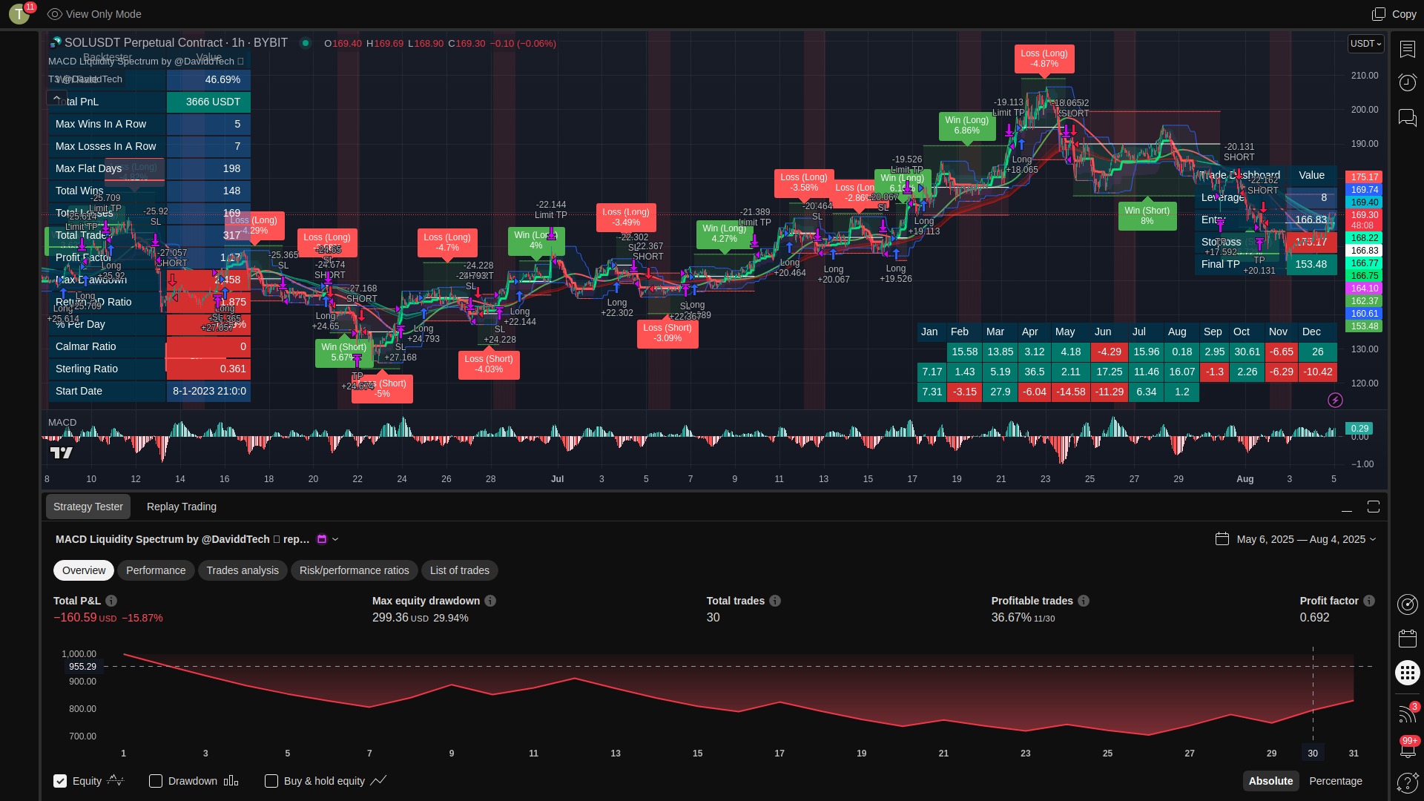Screen dimensions: 1424x801
Task: Toggle the Equity checkbox
Action: click(60, 781)
